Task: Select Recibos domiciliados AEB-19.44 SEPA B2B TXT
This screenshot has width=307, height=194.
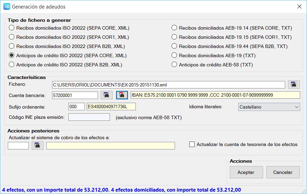Action: coord(174,46)
